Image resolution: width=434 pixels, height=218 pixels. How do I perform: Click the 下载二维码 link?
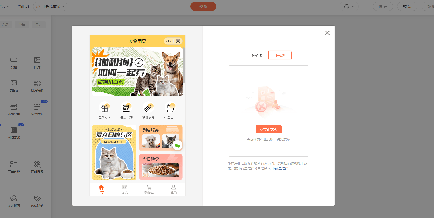tap(280, 168)
